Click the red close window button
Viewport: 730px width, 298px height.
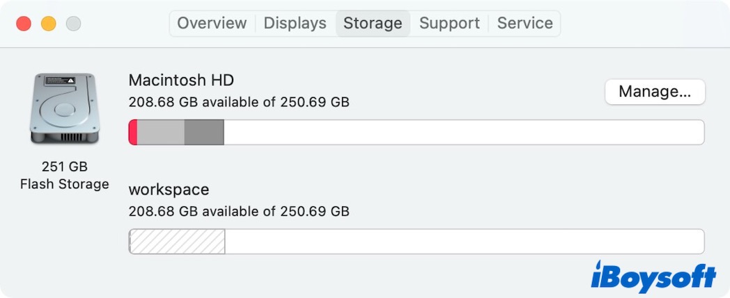pos(24,24)
